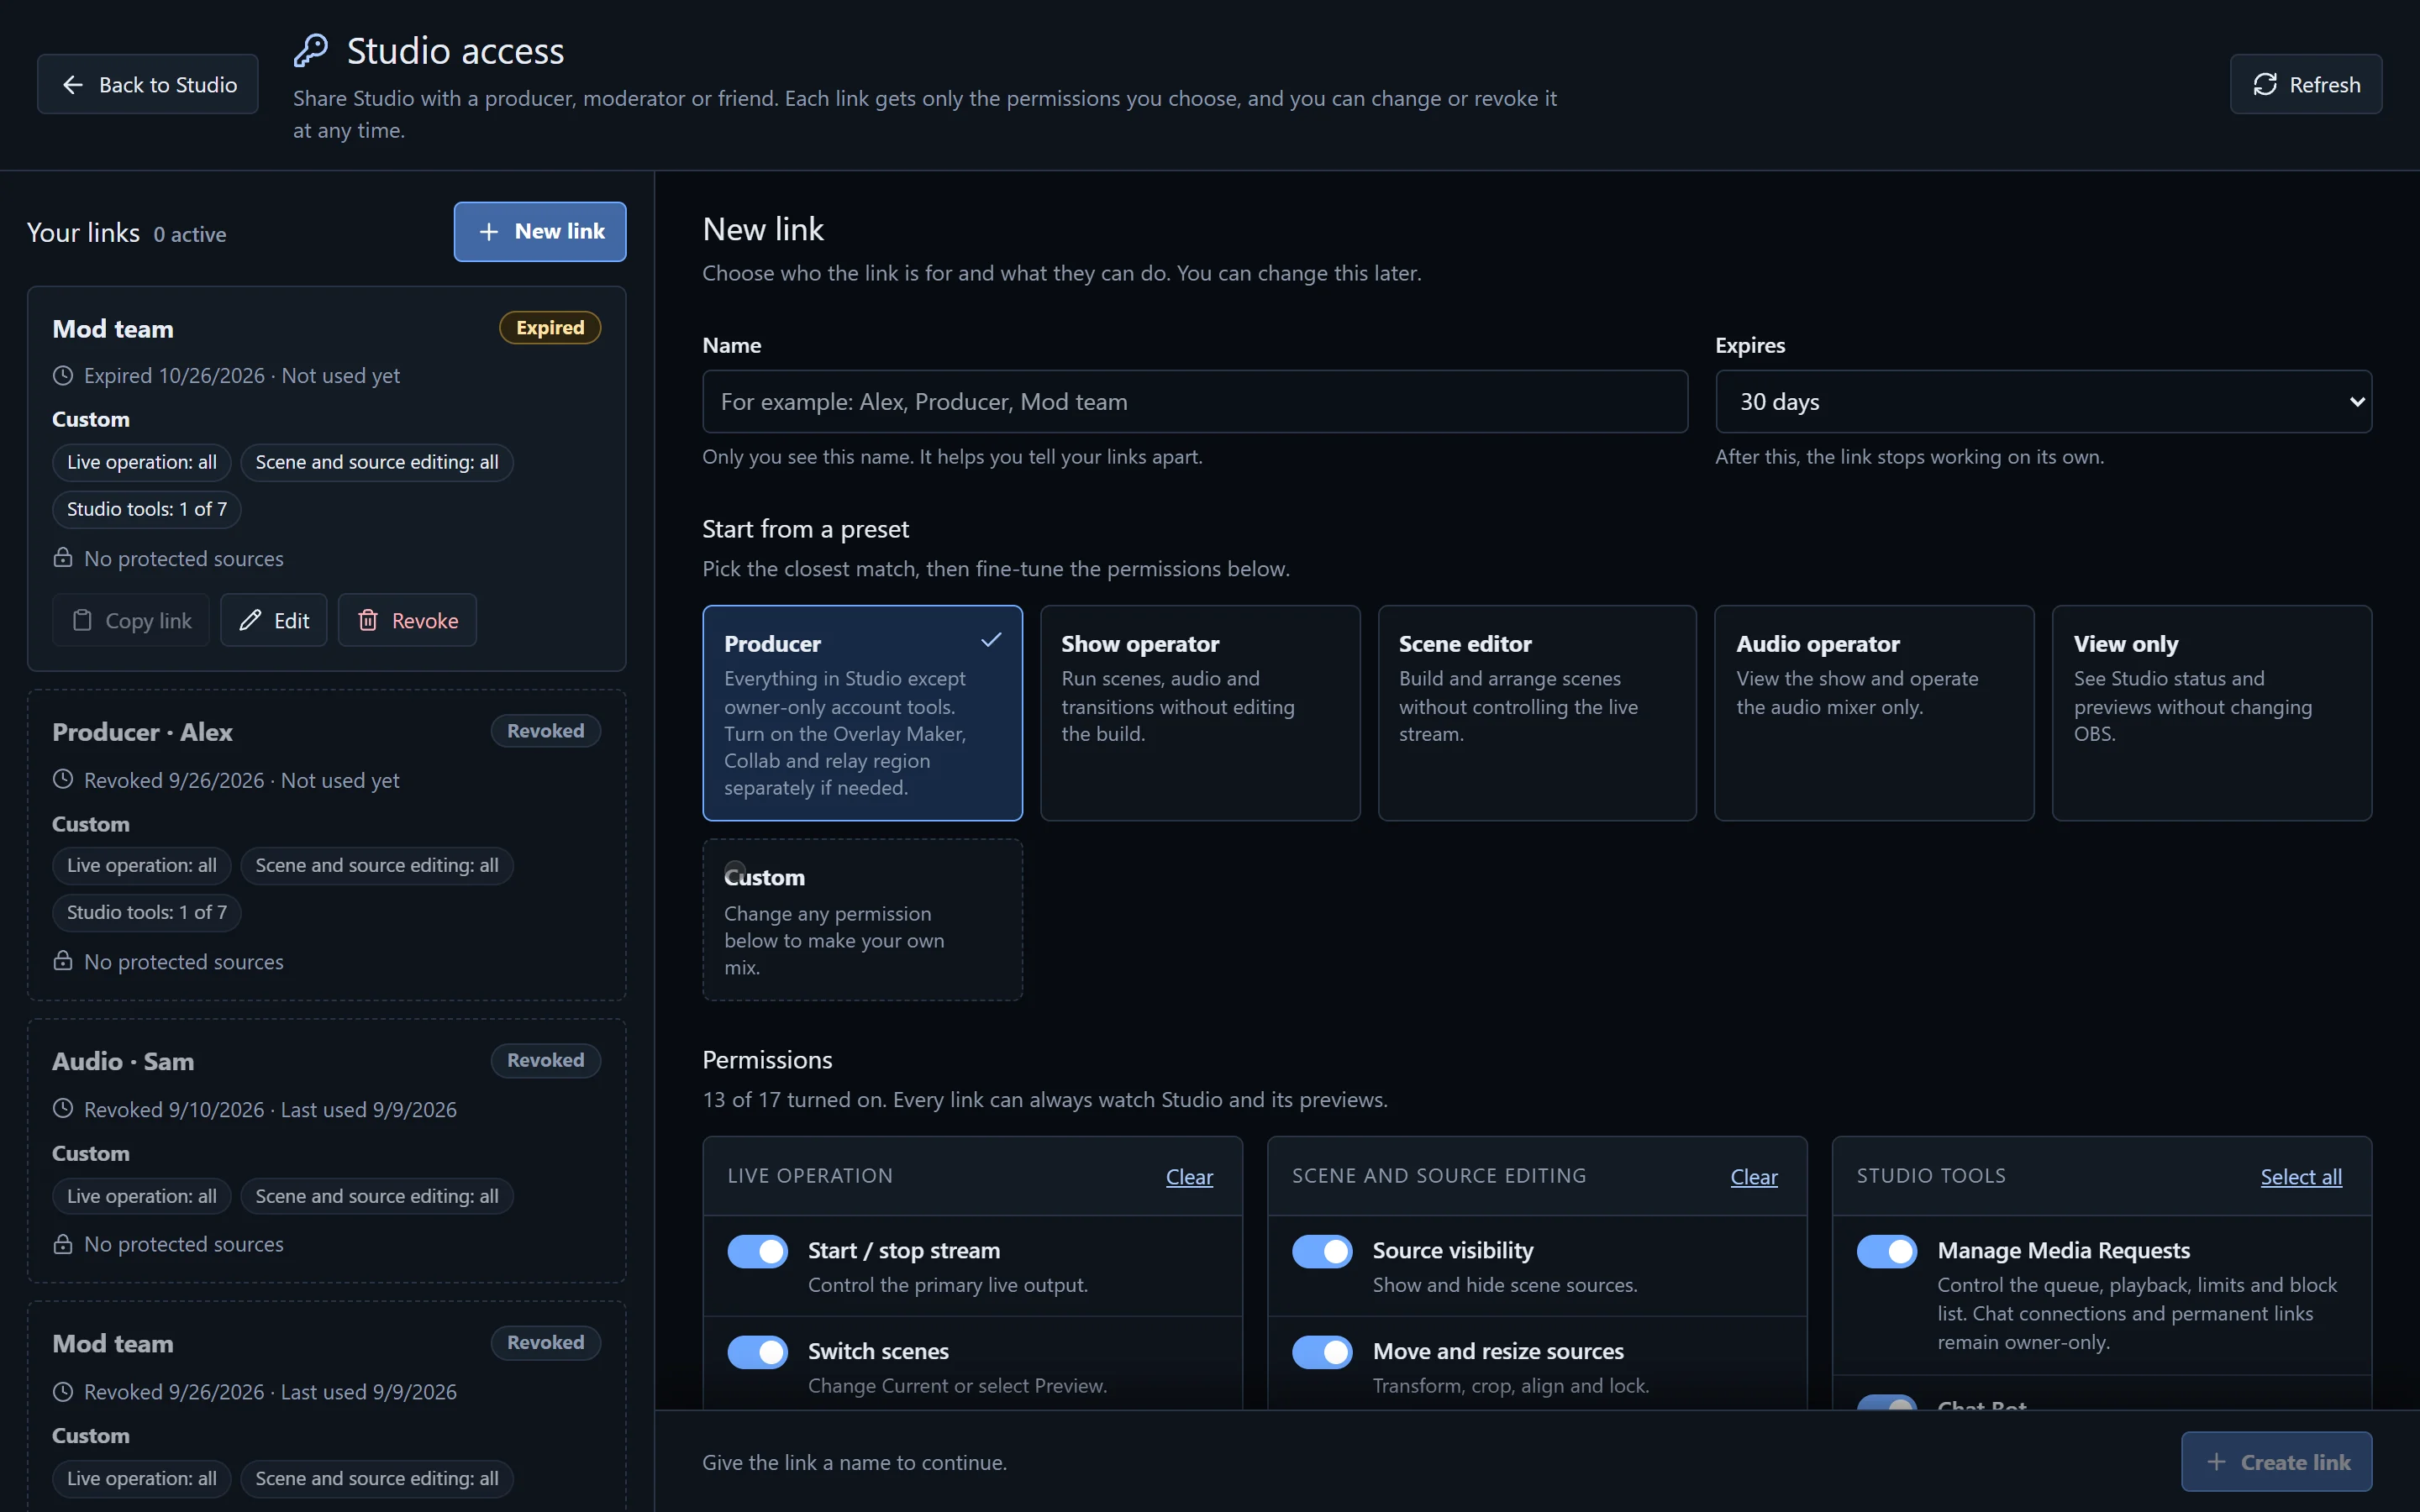The height and width of the screenshot is (1512, 2420).
Task: Click the back arrow icon
Action: (73, 85)
